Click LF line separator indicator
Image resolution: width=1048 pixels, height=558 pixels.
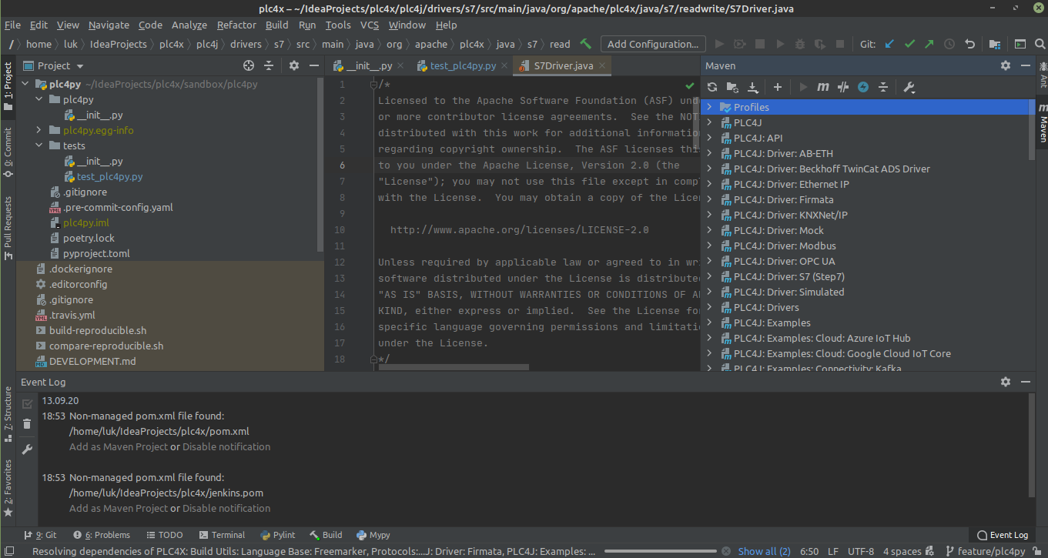coord(833,551)
